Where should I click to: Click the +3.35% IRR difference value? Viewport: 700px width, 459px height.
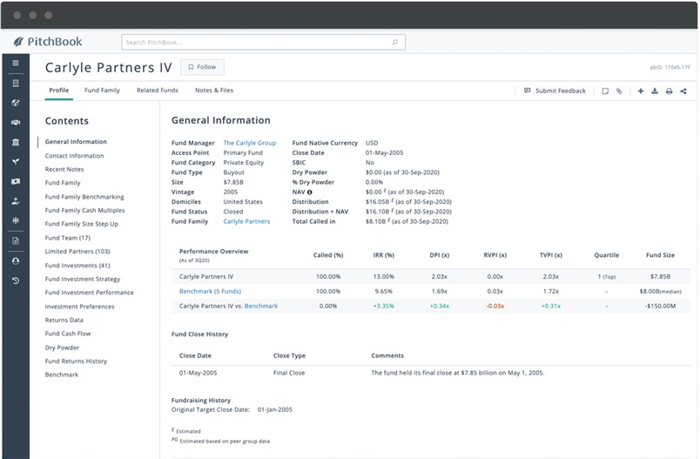coord(383,307)
